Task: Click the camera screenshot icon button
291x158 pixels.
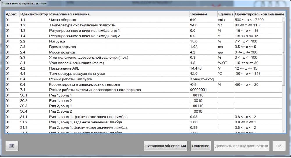Action: coord(12,146)
